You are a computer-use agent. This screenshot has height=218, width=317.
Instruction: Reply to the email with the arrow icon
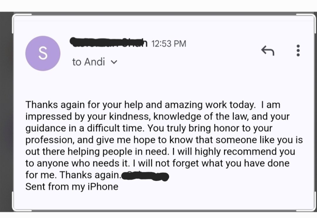pos(268,51)
